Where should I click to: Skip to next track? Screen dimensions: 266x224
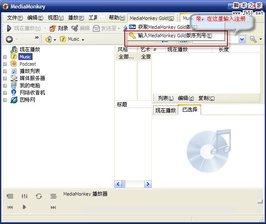click(53, 207)
